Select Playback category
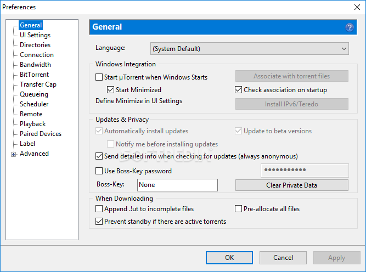 coord(33,124)
